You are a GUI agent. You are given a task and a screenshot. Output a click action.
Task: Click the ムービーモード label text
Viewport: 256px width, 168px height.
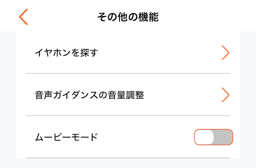pyautogui.click(x=66, y=137)
